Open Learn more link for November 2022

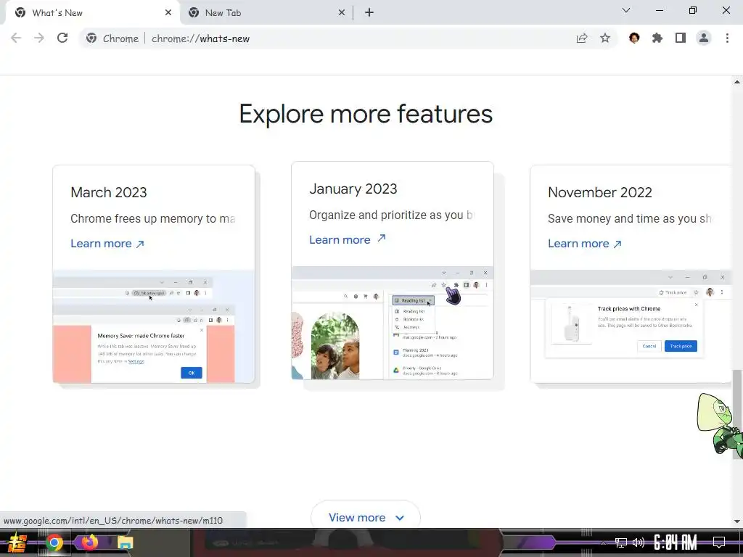584,244
